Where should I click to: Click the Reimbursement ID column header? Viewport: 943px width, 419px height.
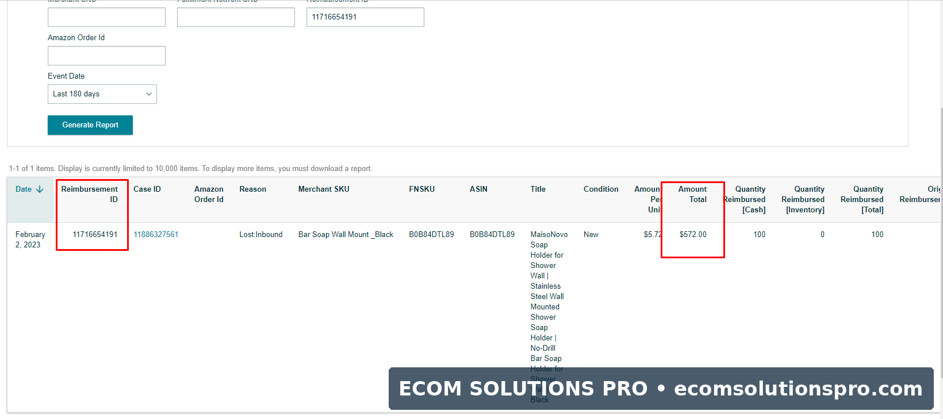click(x=90, y=194)
